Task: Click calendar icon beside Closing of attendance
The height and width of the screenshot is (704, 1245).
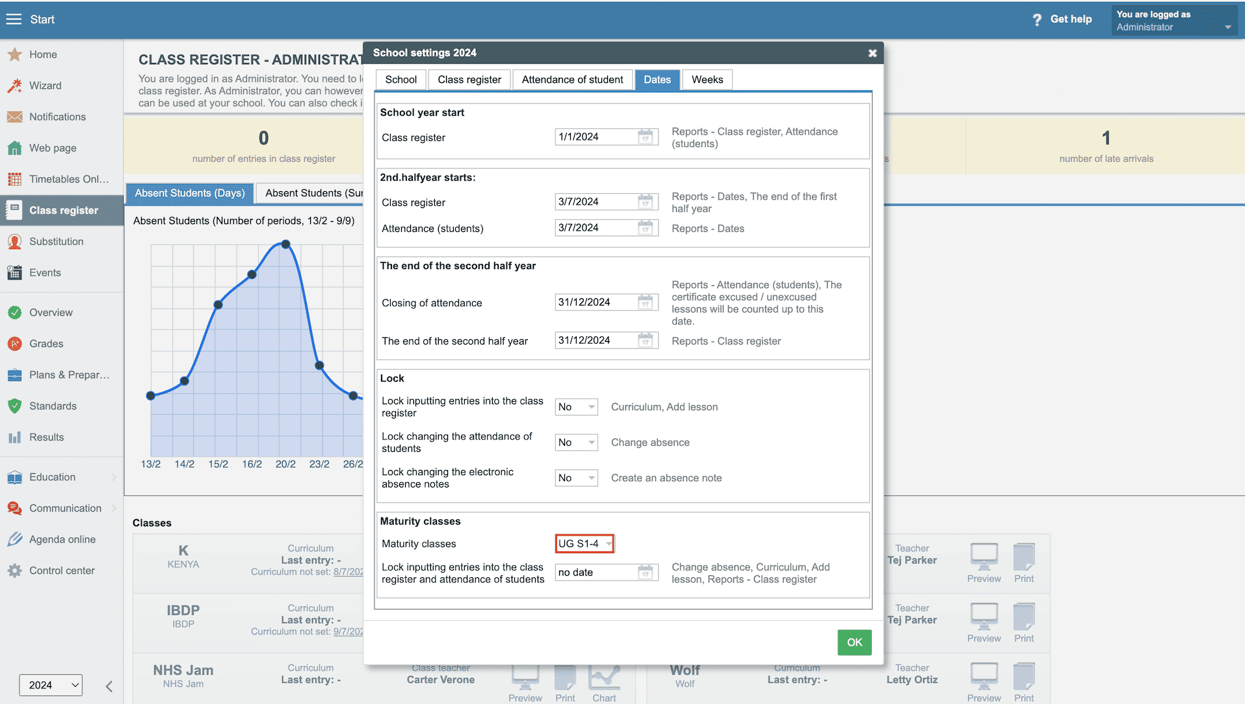Action: click(x=645, y=302)
